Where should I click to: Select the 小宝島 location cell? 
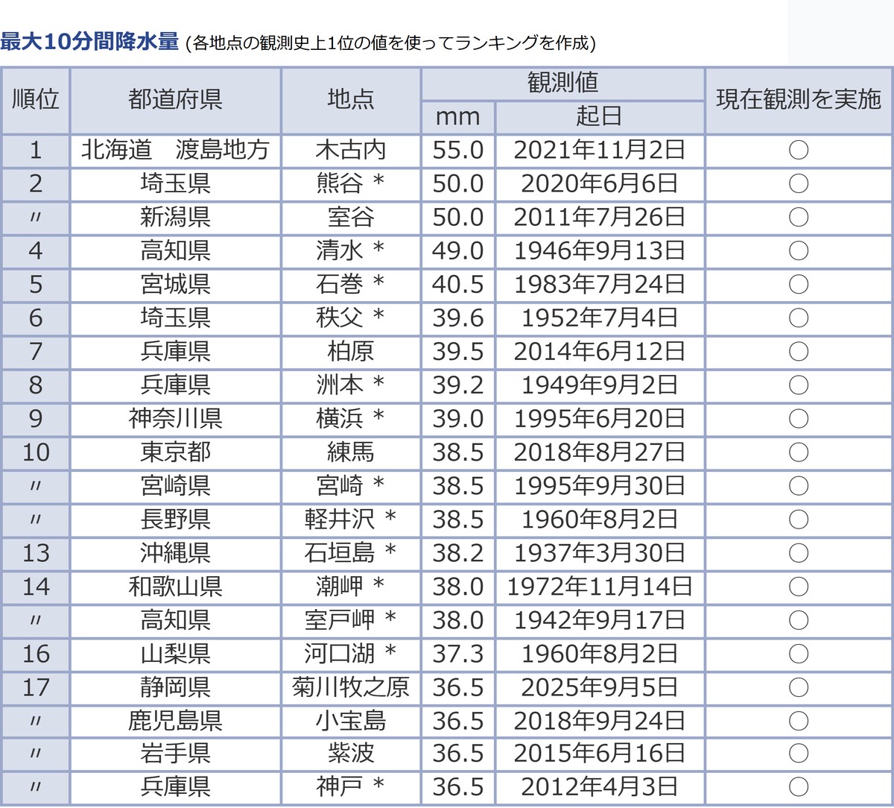point(351,721)
